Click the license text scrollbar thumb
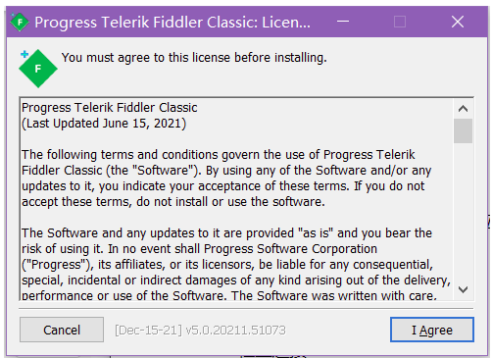Viewport: 492px width, 358px height. 463,130
